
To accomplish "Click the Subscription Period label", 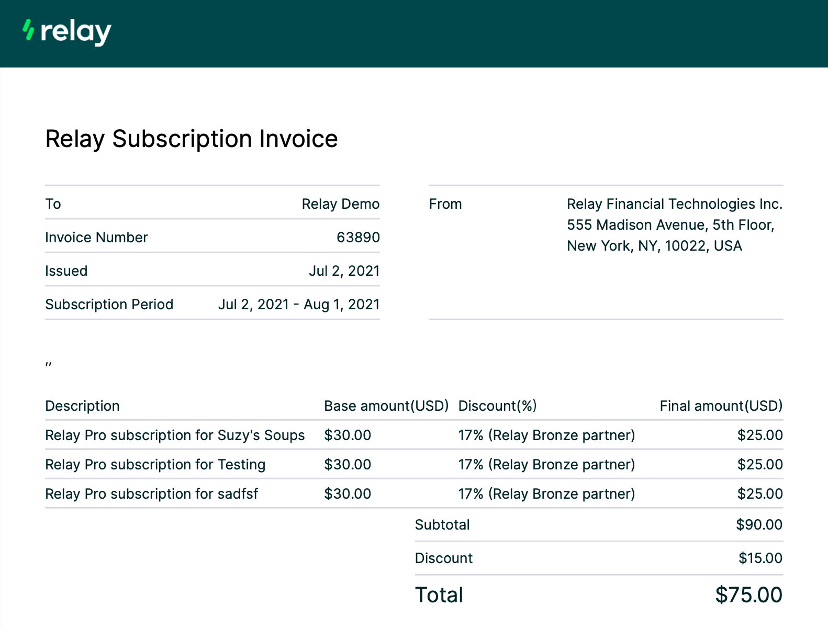I will (x=109, y=305).
